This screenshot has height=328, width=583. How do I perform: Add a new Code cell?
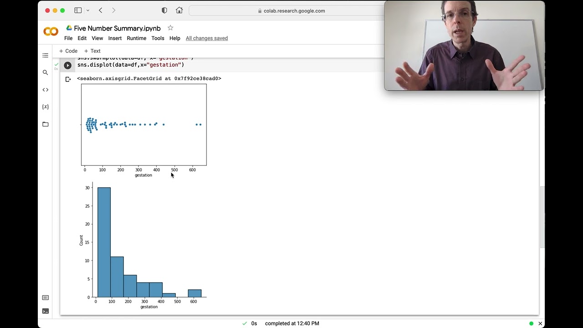point(68,51)
